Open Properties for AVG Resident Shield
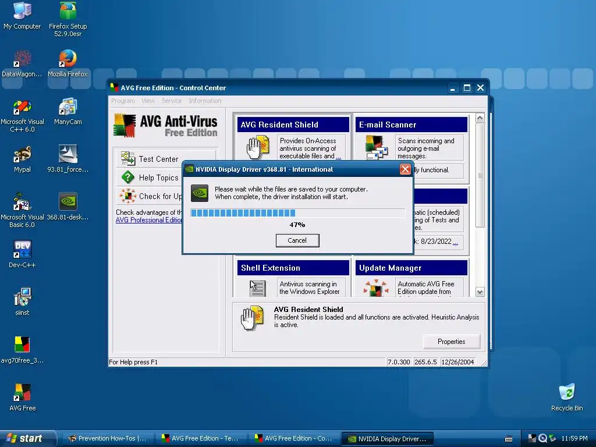The width and height of the screenshot is (596, 447). pos(451,342)
